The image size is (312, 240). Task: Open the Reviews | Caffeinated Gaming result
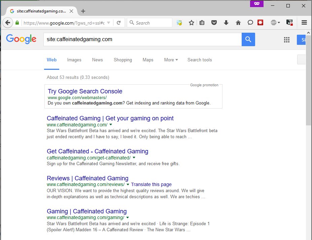click(x=88, y=178)
